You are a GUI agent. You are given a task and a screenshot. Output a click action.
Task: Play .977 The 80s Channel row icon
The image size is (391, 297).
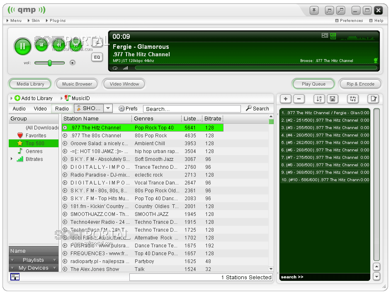(x=65, y=136)
